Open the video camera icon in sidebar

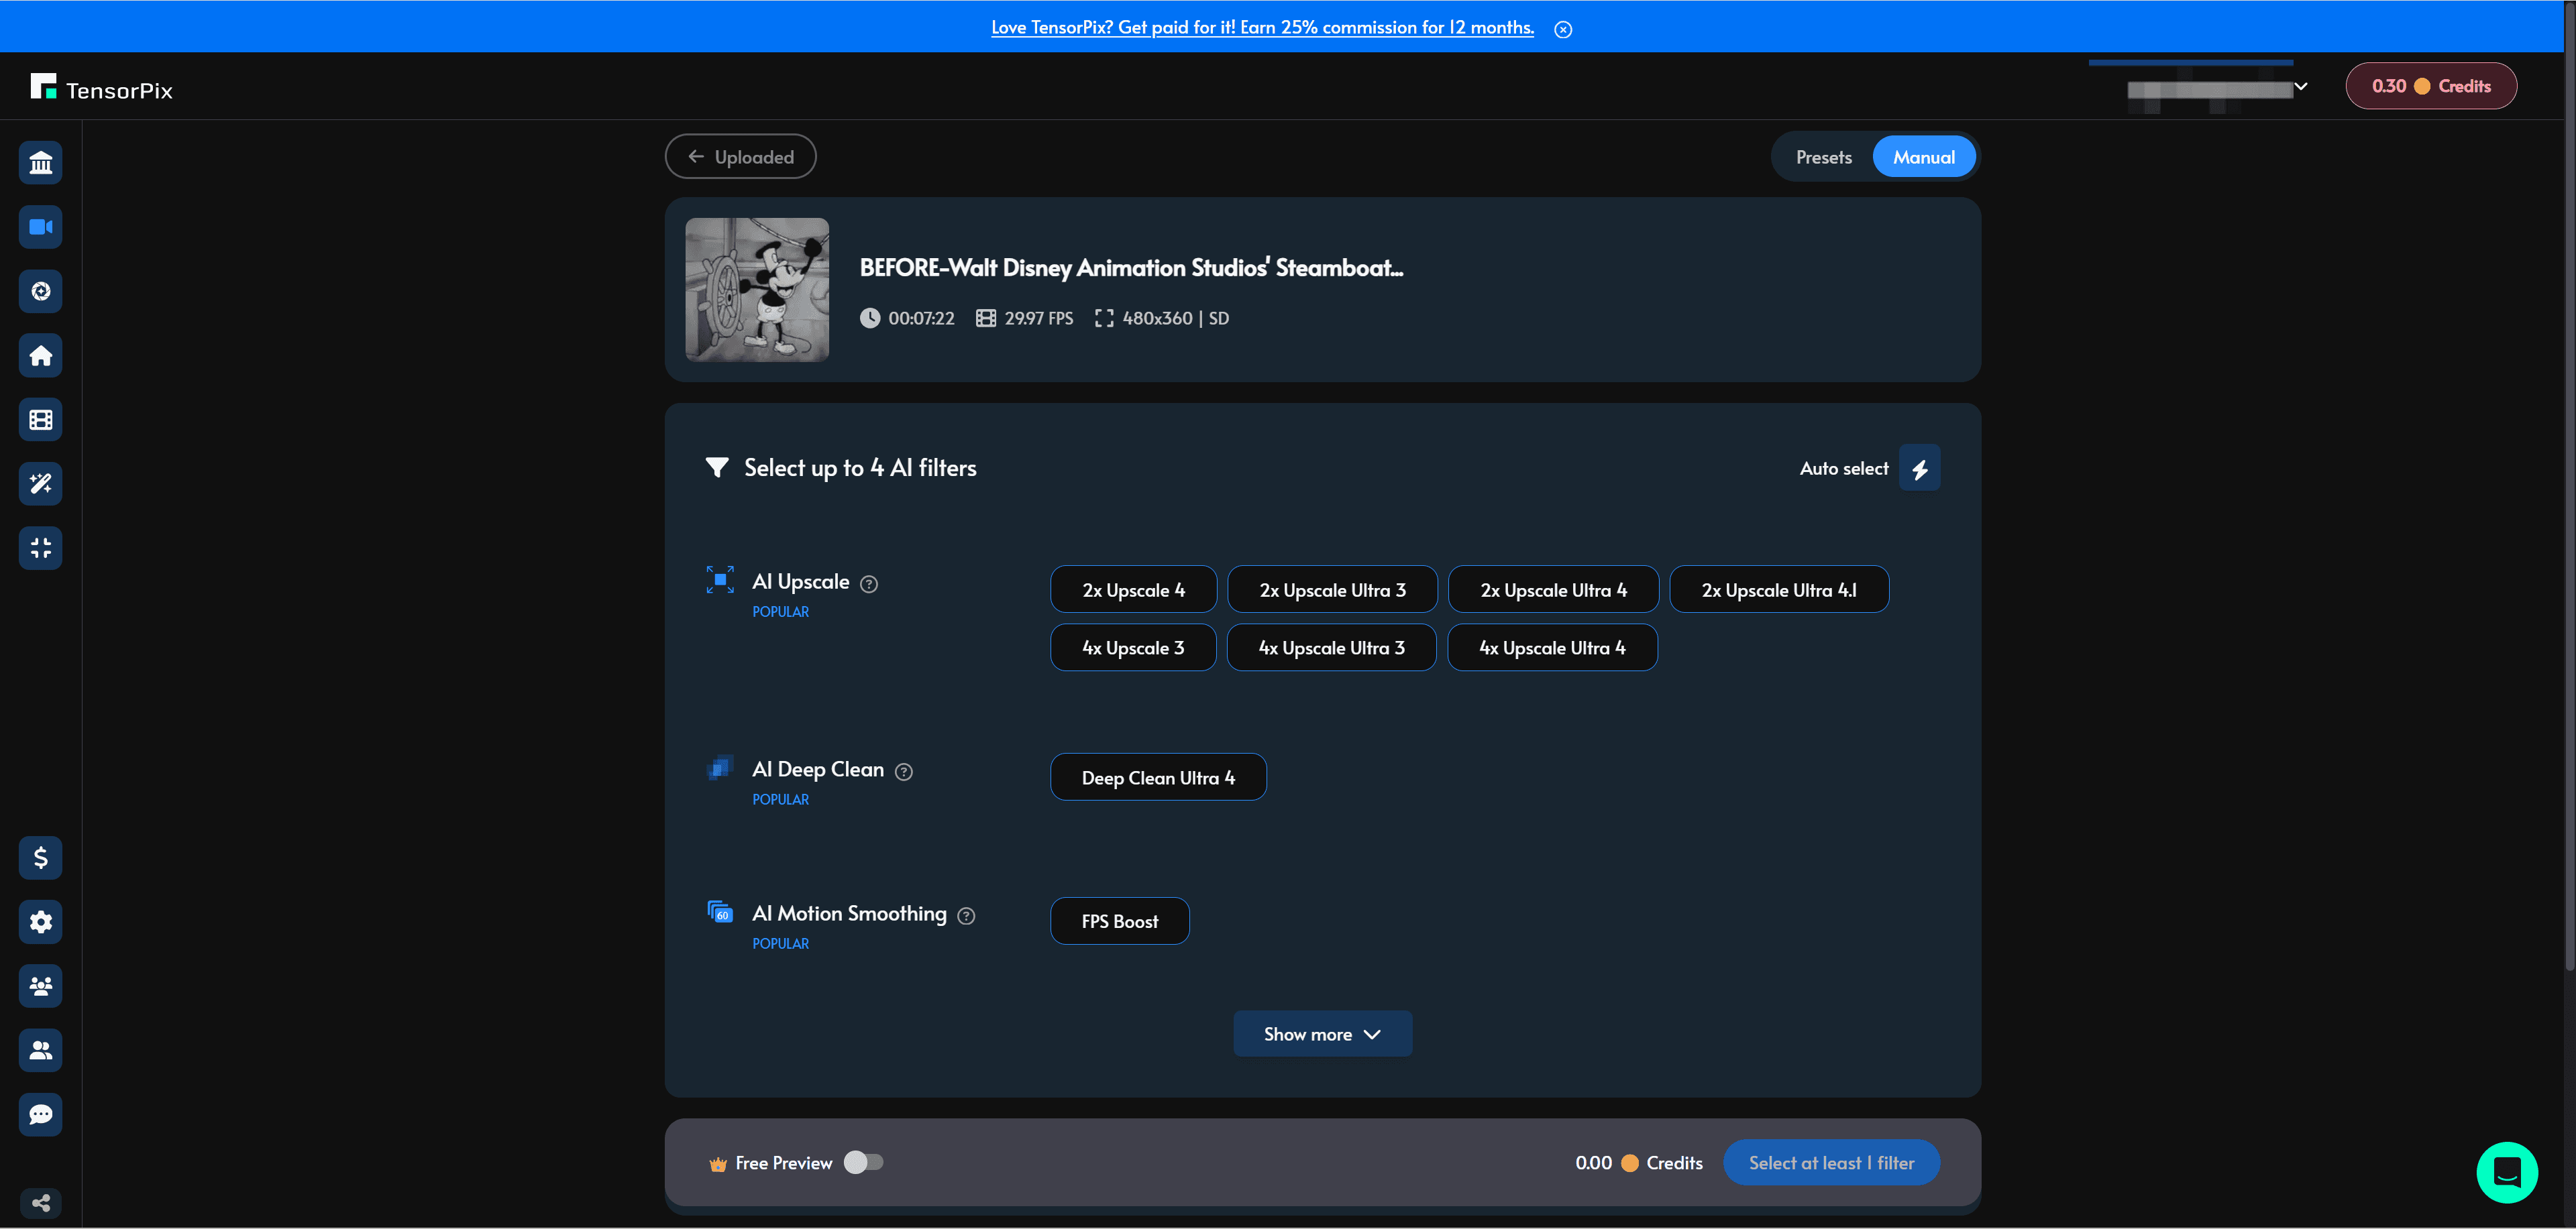click(x=41, y=227)
